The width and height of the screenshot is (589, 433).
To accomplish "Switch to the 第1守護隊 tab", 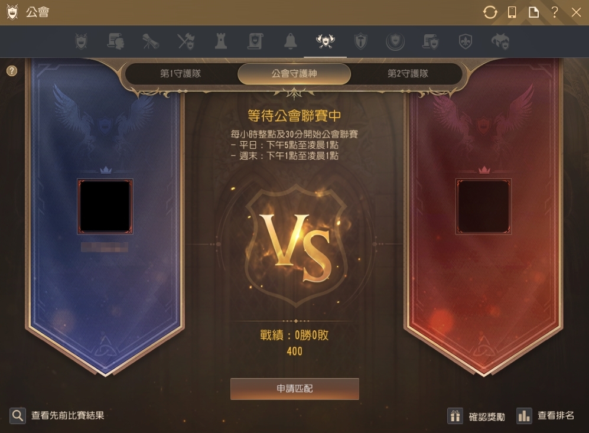I will [x=181, y=74].
